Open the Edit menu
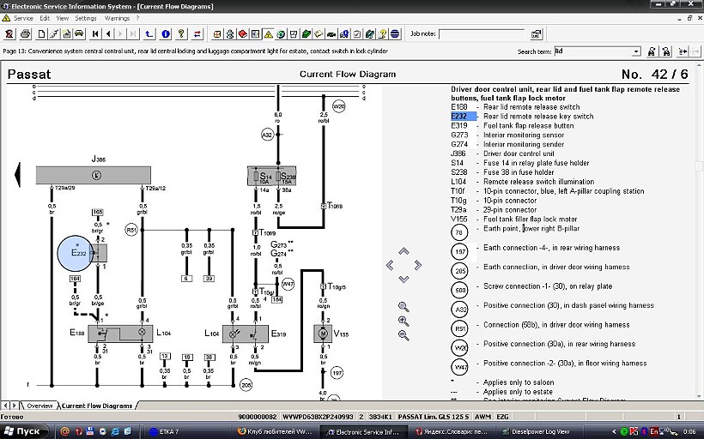The width and height of the screenshot is (704, 439). (45, 18)
